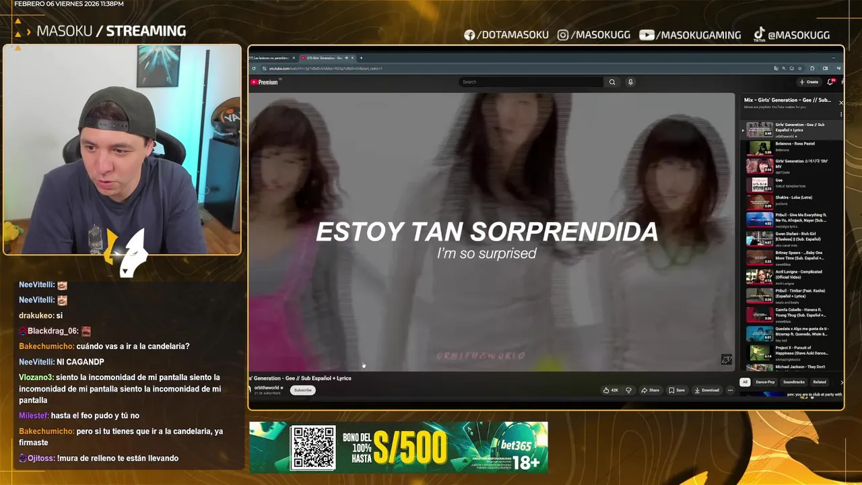Click the bet365 banner QR code
This screenshot has height=485, width=862.
(x=313, y=447)
